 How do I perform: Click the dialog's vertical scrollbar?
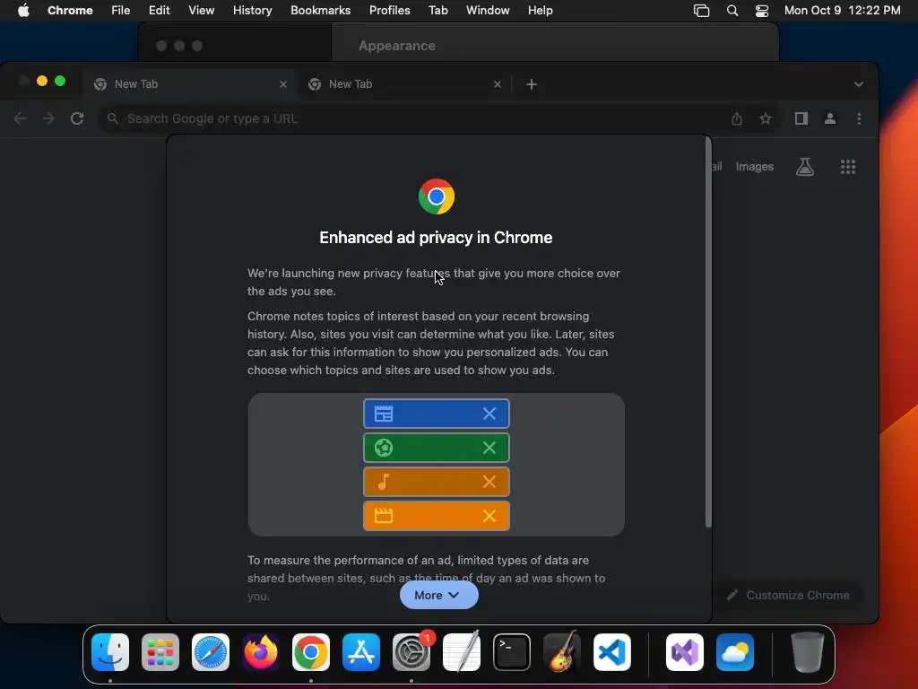(708, 333)
